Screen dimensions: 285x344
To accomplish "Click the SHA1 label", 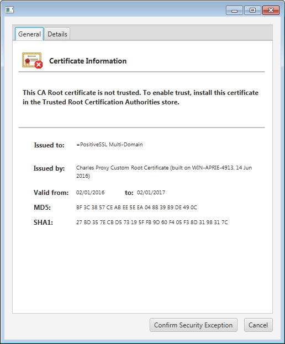I will click(43, 223).
